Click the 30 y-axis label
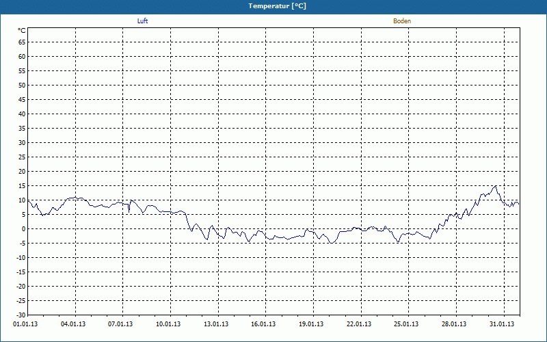 click(x=22, y=143)
